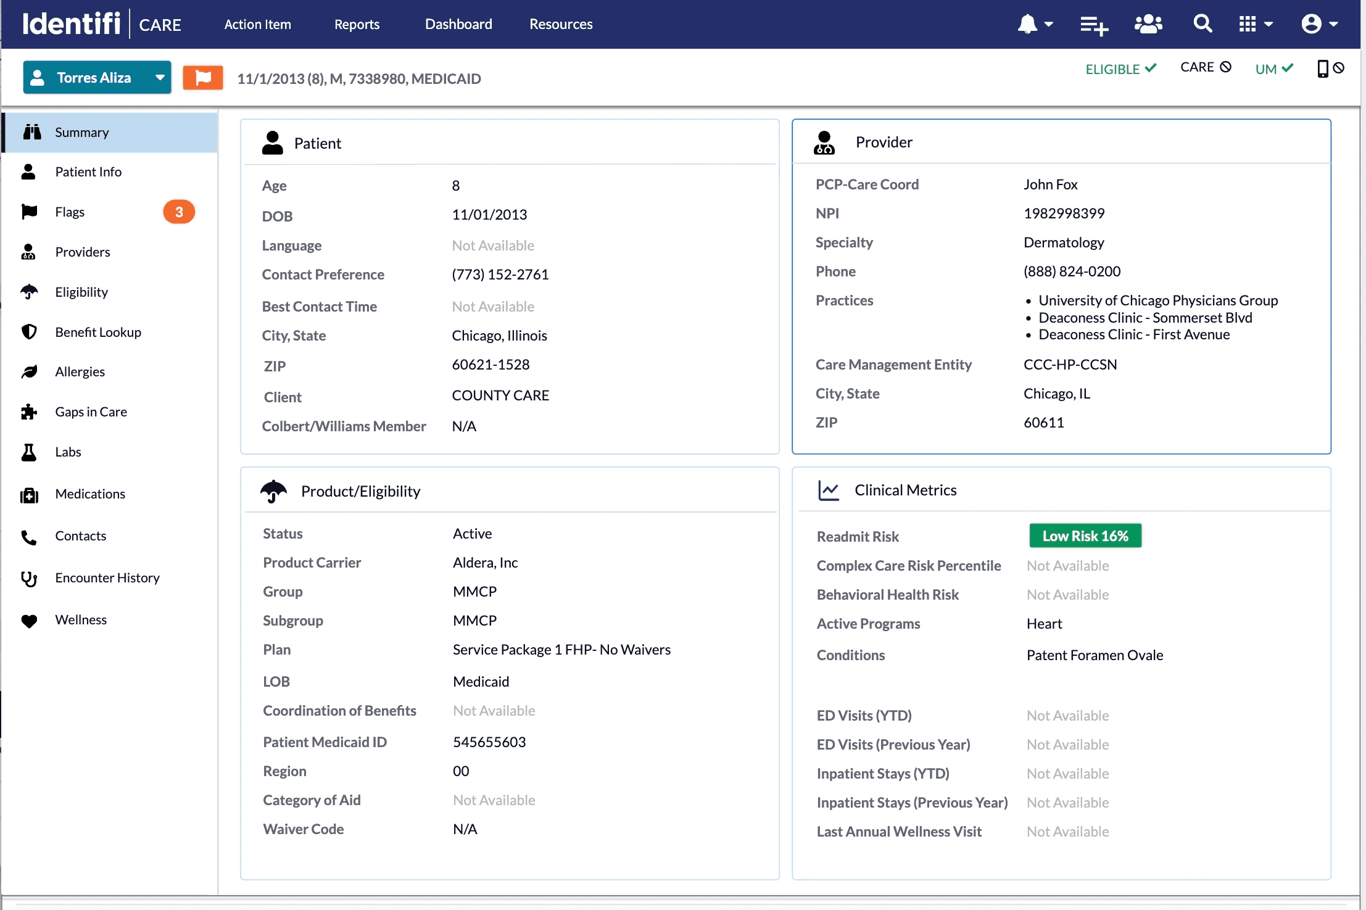This screenshot has width=1366, height=910.
Task: Open the Dashboard menu item
Action: pos(458,24)
